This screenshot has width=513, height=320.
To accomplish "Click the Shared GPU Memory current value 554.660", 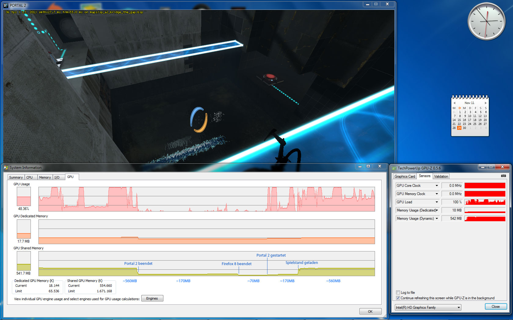I will coord(106,286).
